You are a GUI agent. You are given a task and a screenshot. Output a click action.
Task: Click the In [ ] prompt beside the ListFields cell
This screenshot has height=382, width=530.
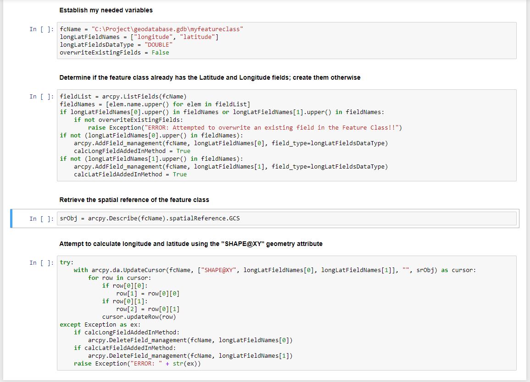tap(42, 97)
